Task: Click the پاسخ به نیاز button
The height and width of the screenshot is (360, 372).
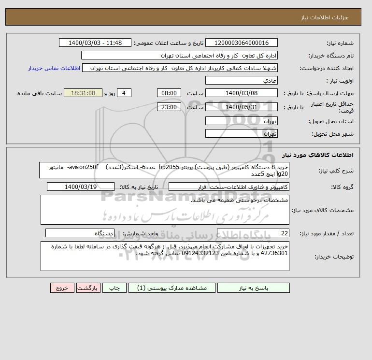Action: click(x=253, y=288)
